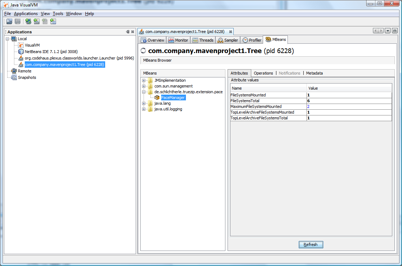This screenshot has width=402, height=266.
Task: Expand the JMImplementation MBeans folder
Action: click(144, 80)
